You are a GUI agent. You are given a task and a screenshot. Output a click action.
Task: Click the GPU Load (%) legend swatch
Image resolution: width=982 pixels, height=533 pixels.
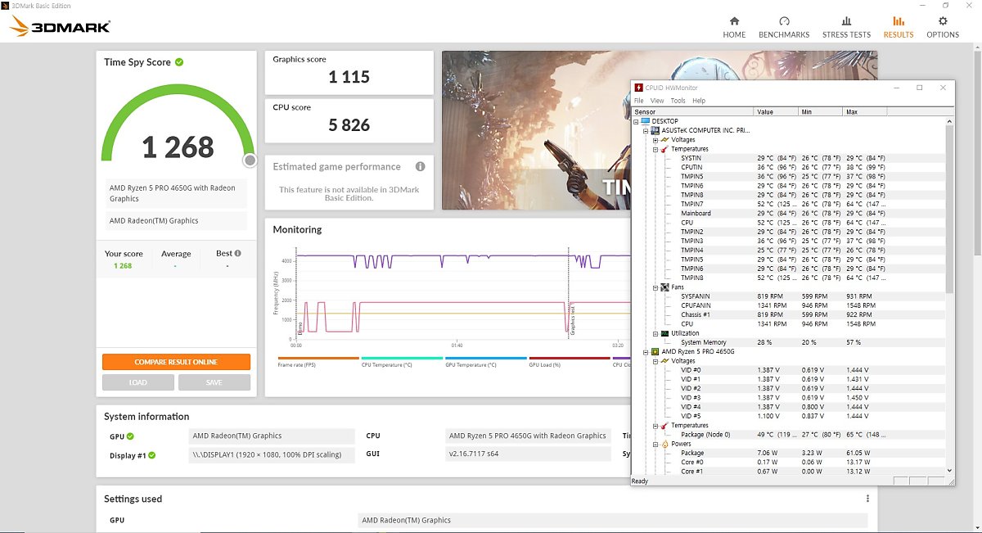570,358
